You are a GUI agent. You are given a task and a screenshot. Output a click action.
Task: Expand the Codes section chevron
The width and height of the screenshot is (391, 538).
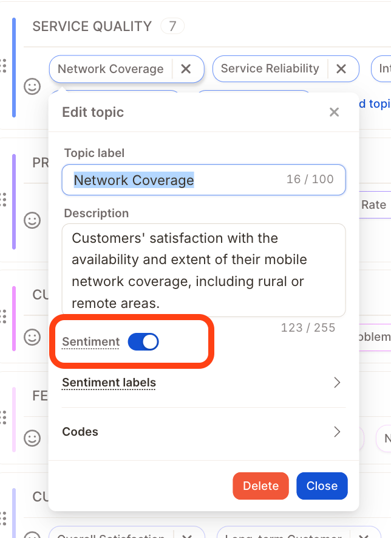point(337,431)
